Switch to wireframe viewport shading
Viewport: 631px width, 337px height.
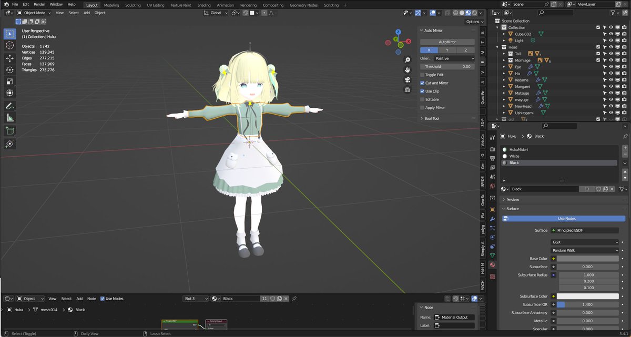point(456,13)
